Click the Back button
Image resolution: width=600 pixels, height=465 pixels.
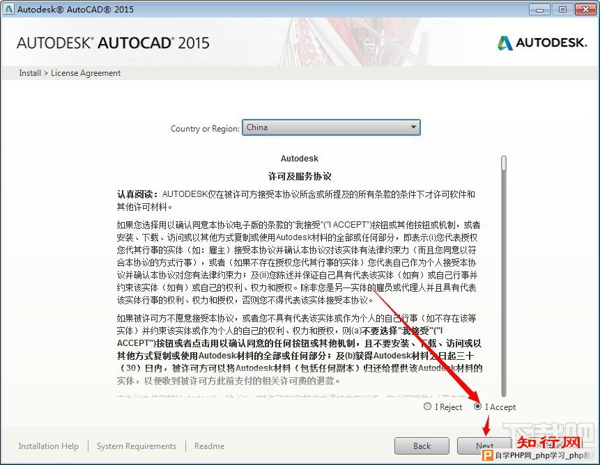pos(422,446)
